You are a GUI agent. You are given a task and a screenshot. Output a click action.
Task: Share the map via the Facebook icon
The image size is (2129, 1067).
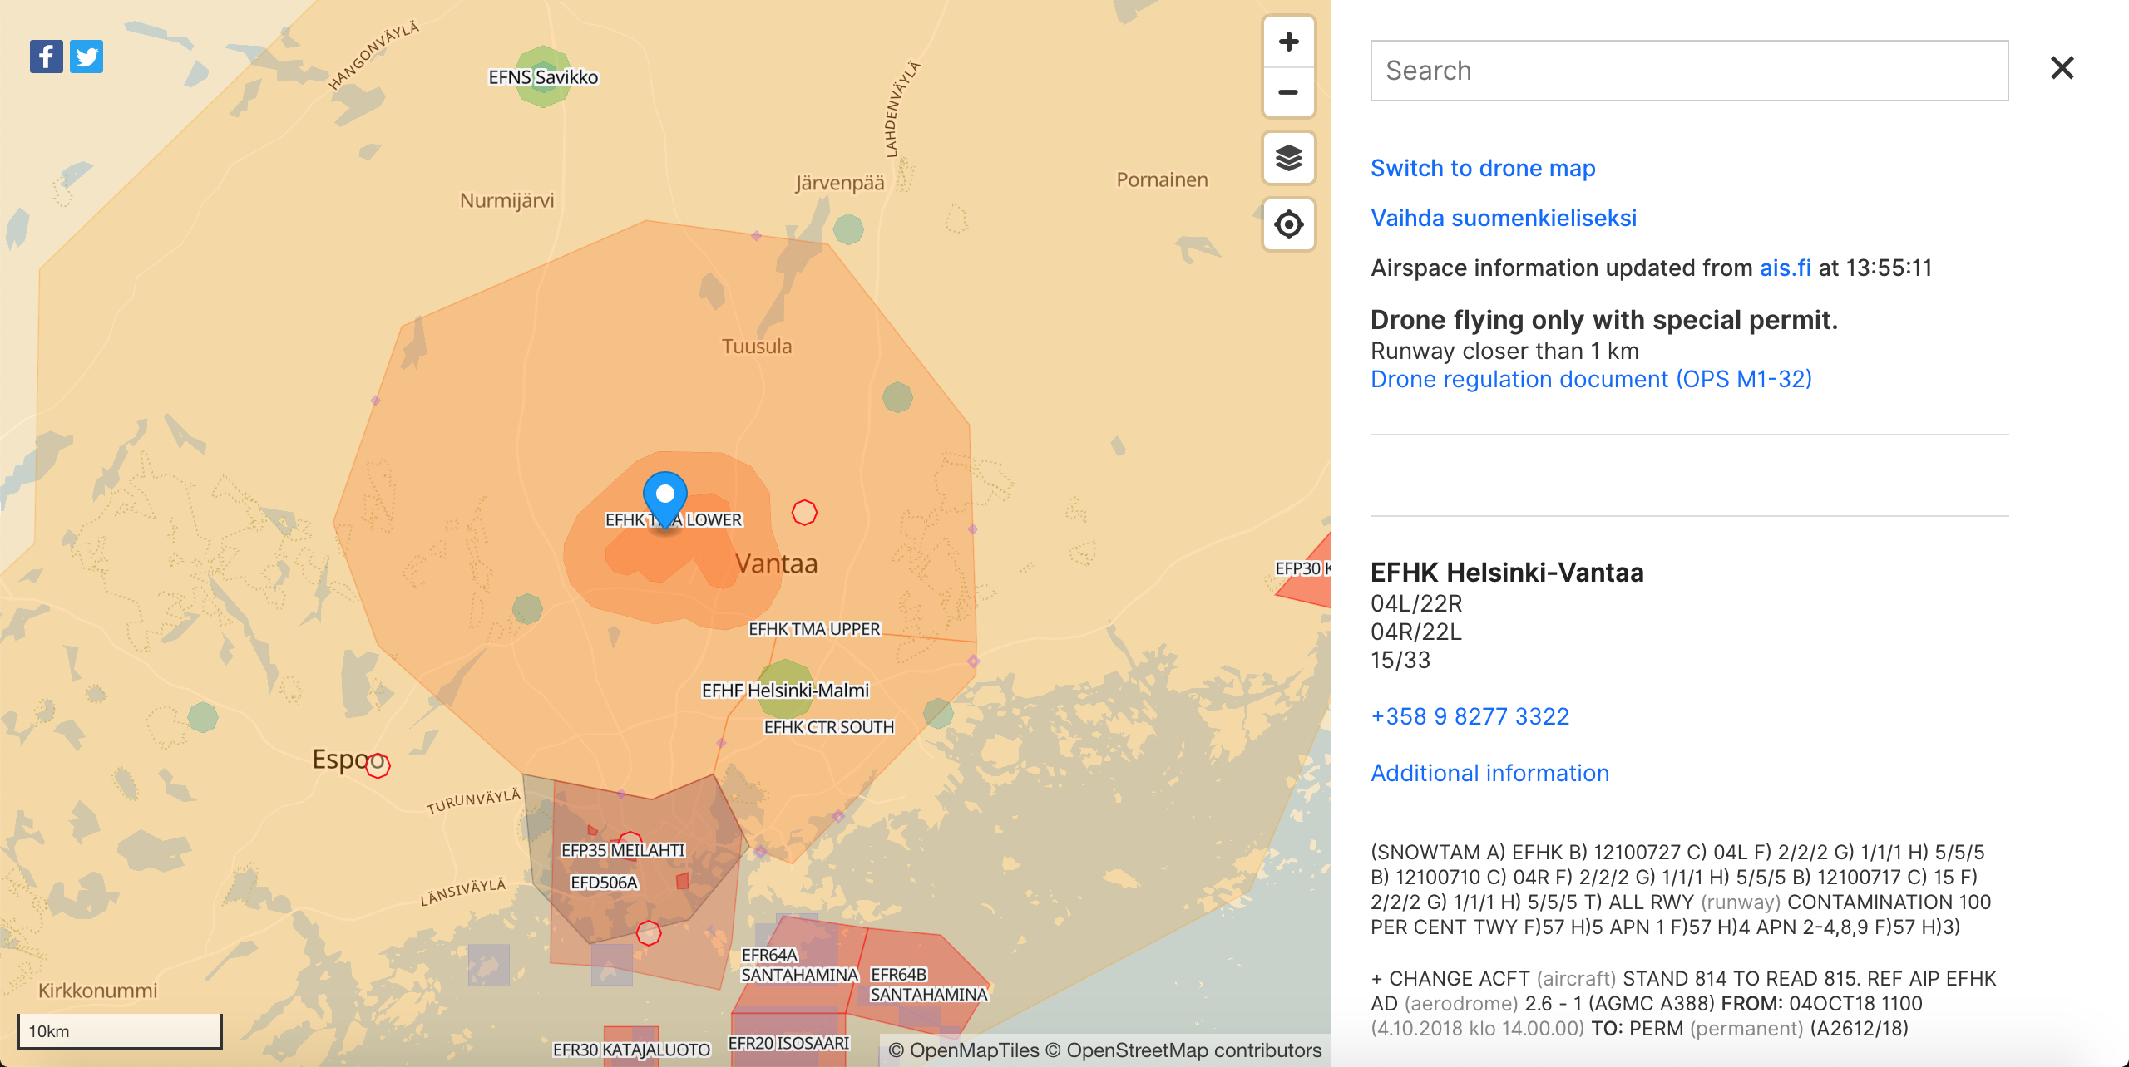tap(47, 56)
